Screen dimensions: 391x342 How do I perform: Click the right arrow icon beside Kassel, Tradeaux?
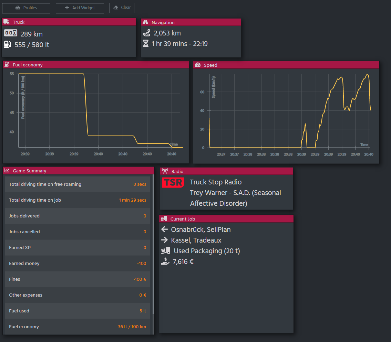coord(165,240)
